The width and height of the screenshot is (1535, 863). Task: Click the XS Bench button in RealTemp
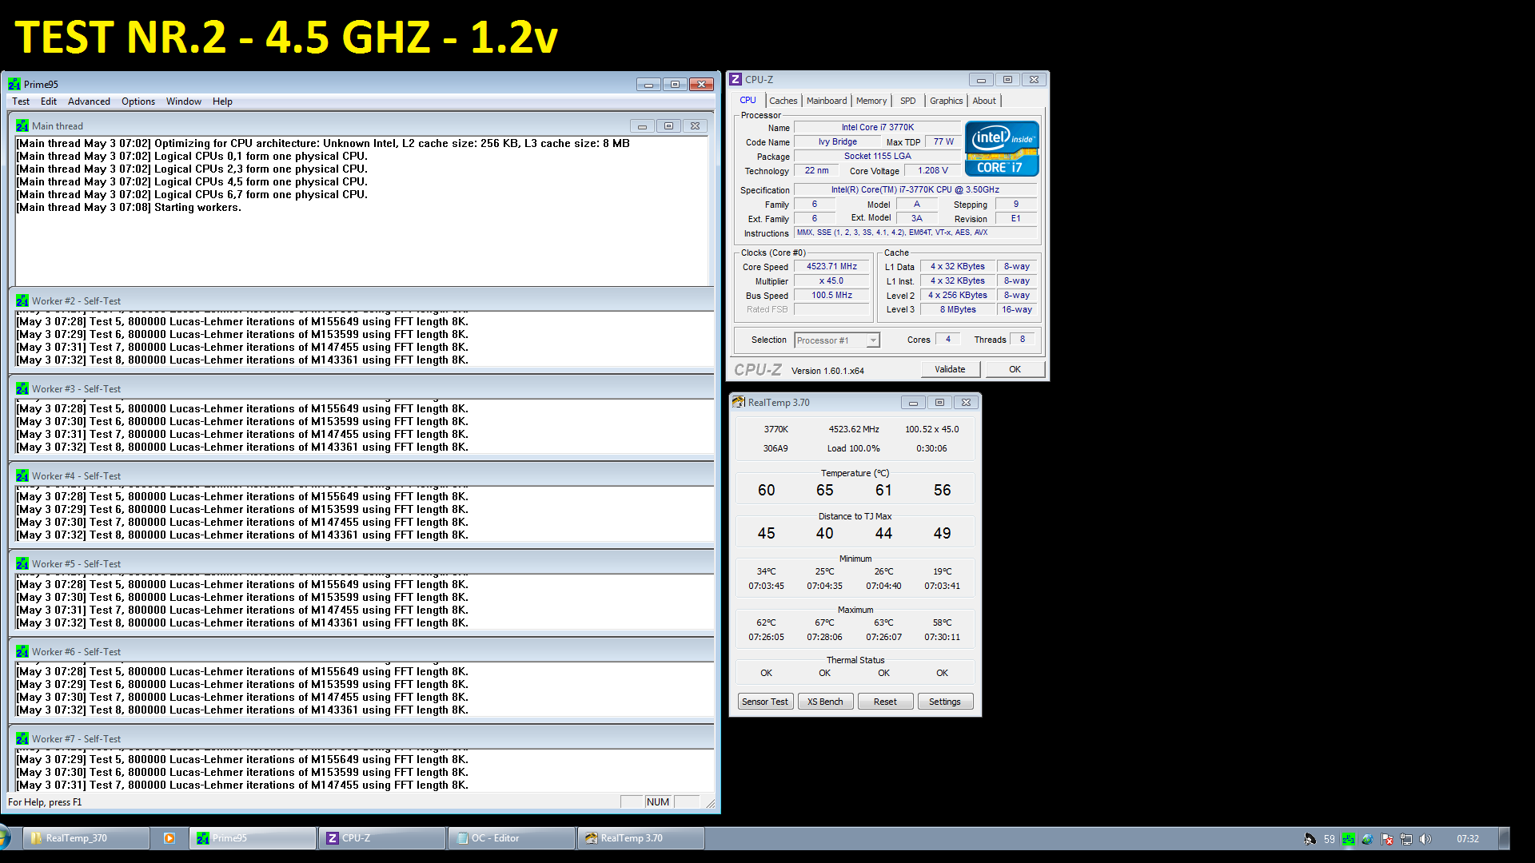coord(825,702)
